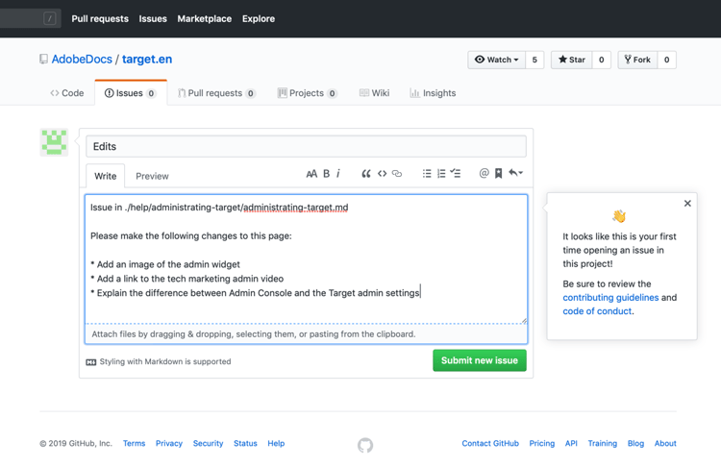Click the issue title field containing Edits

click(307, 147)
